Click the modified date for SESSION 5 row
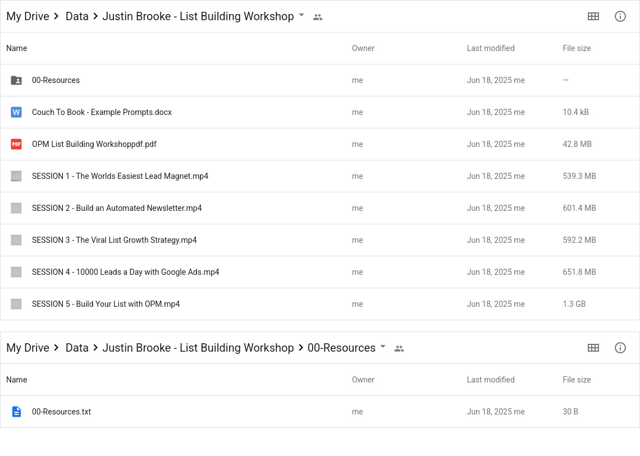The width and height of the screenshot is (640, 456). point(496,304)
